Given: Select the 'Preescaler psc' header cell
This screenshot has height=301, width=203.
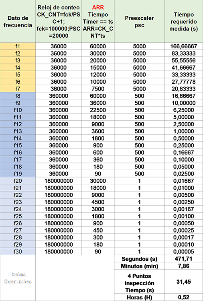Looking at the screenshot, I should (140, 21).
